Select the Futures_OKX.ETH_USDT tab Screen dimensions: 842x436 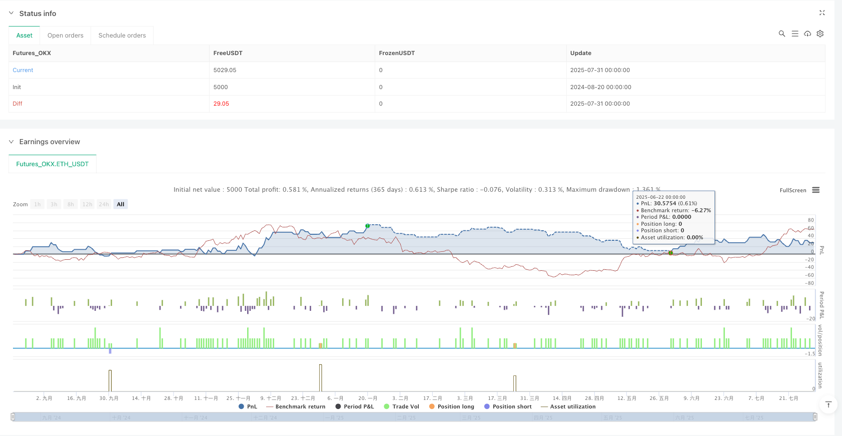(x=53, y=164)
